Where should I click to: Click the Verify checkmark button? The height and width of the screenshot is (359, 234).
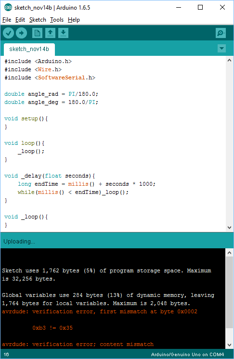pyautogui.click(x=9, y=33)
